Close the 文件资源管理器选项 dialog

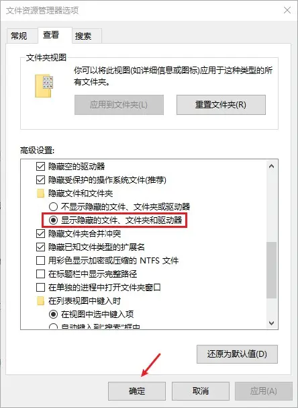tap(287, 10)
